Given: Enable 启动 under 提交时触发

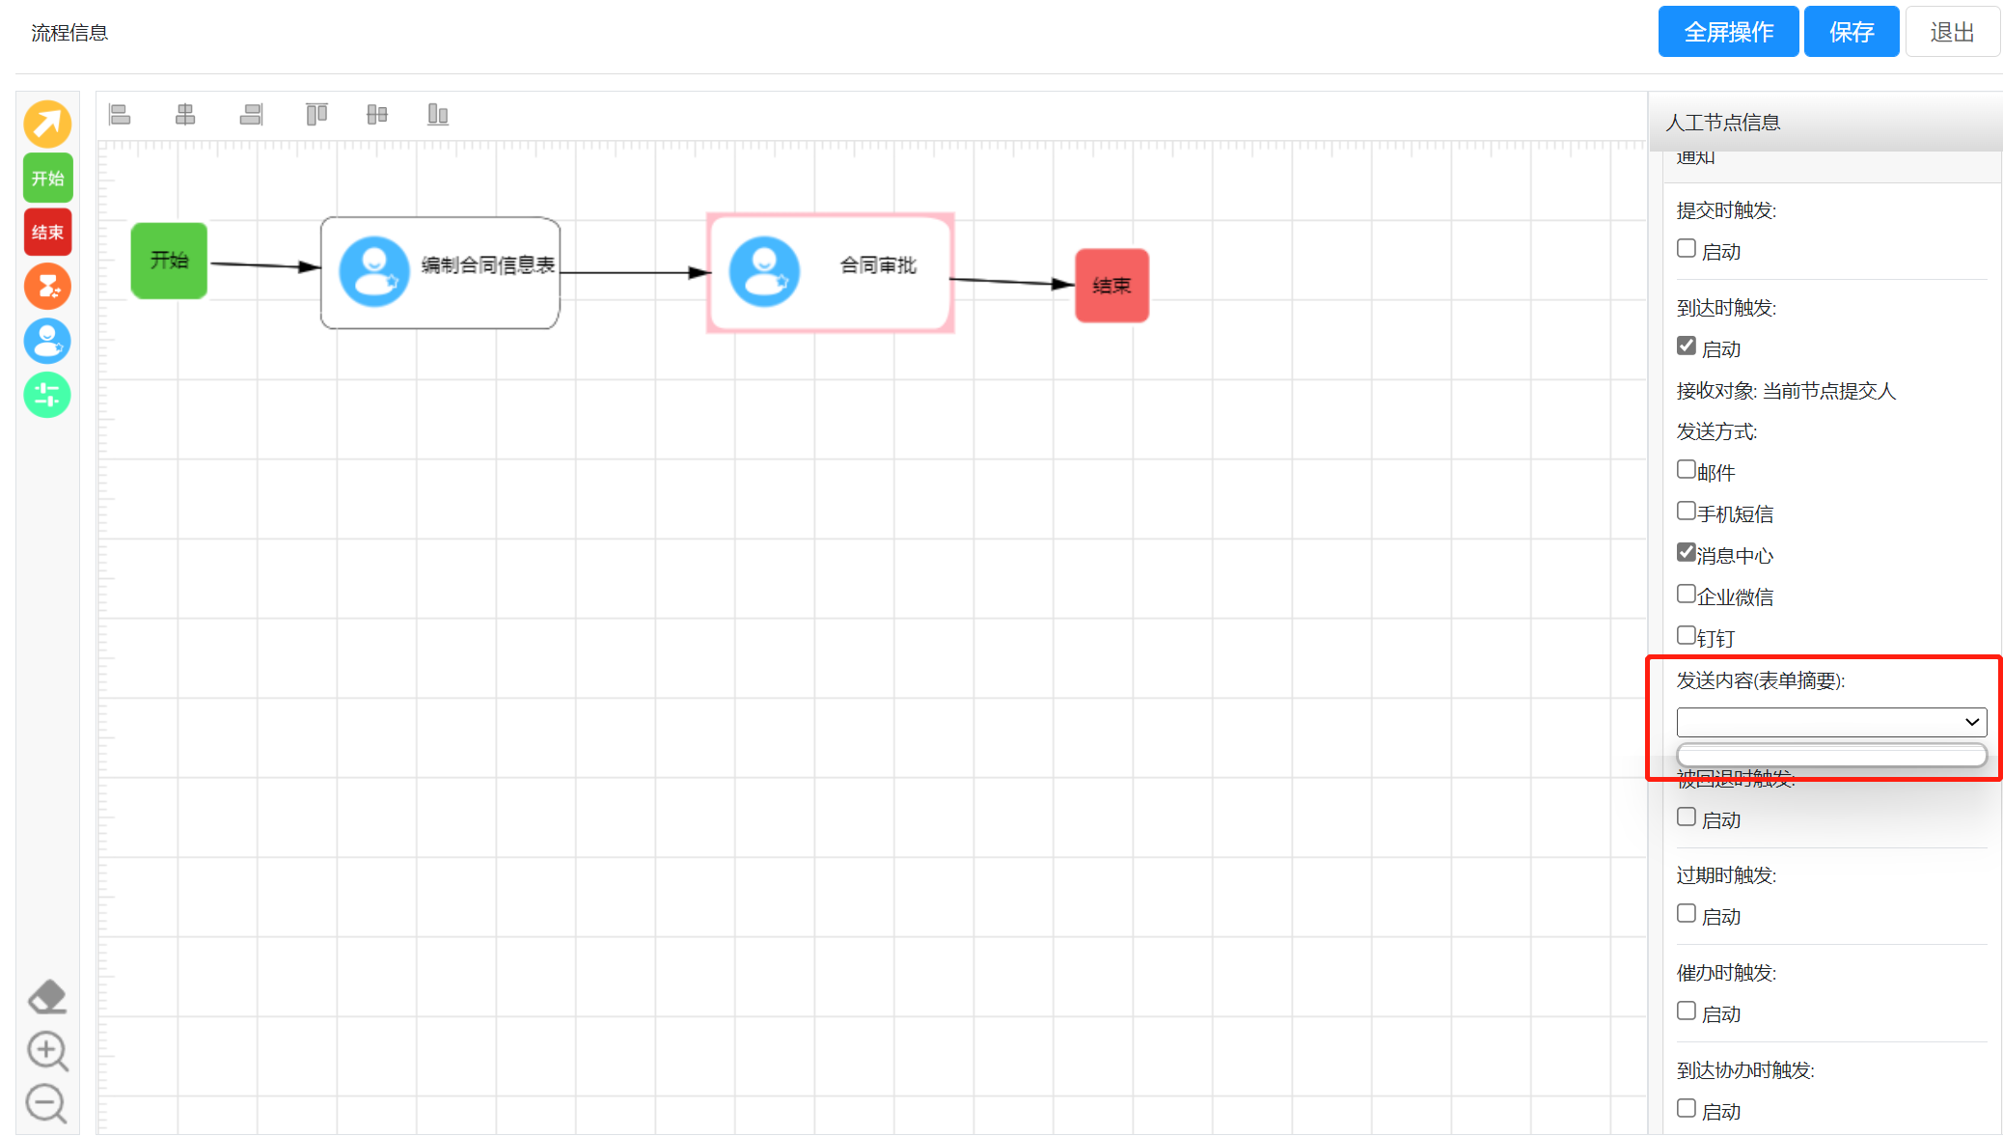Looking at the screenshot, I should click(x=1687, y=249).
